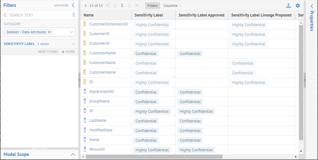Go to the previous results page

[x=115, y=6]
